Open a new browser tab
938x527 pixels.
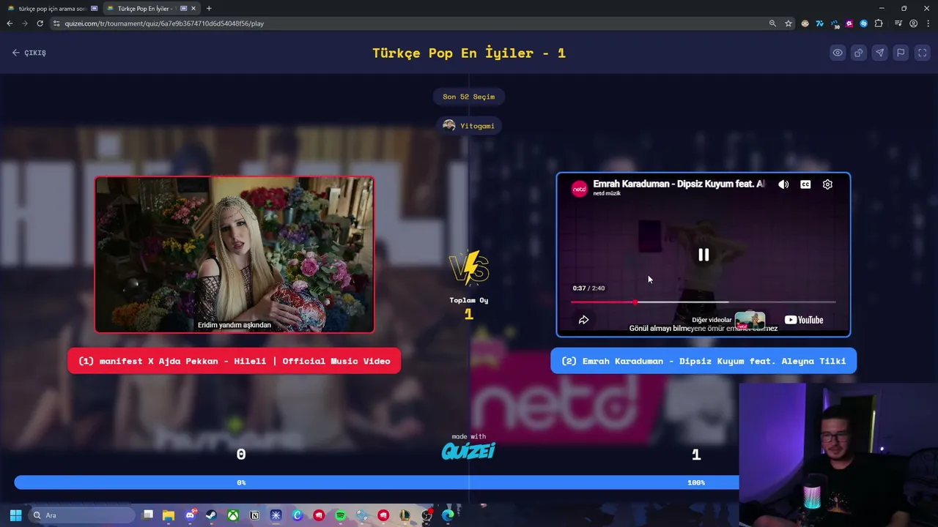click(209, 8)
